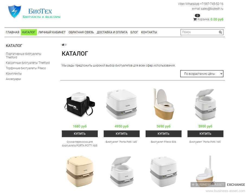
Task: Click the sales@biotesh.ru email address
Action: (212, 9)
